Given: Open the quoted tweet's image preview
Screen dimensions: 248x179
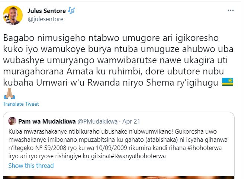Looking at the screenshot, I should [x=121, y=177].
